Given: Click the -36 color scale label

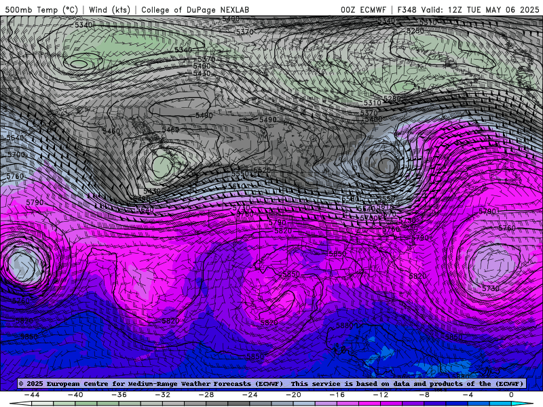Looking at the screenshot, I should 119,395.
